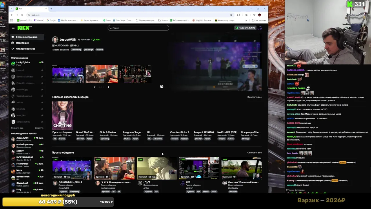
Task: Open the Крипта bookmark folder
Action: (163, 20)
